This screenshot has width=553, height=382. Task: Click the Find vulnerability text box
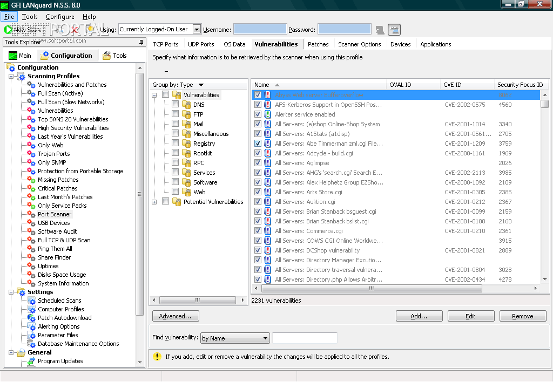pyautogui.click(x=305, y=338)
